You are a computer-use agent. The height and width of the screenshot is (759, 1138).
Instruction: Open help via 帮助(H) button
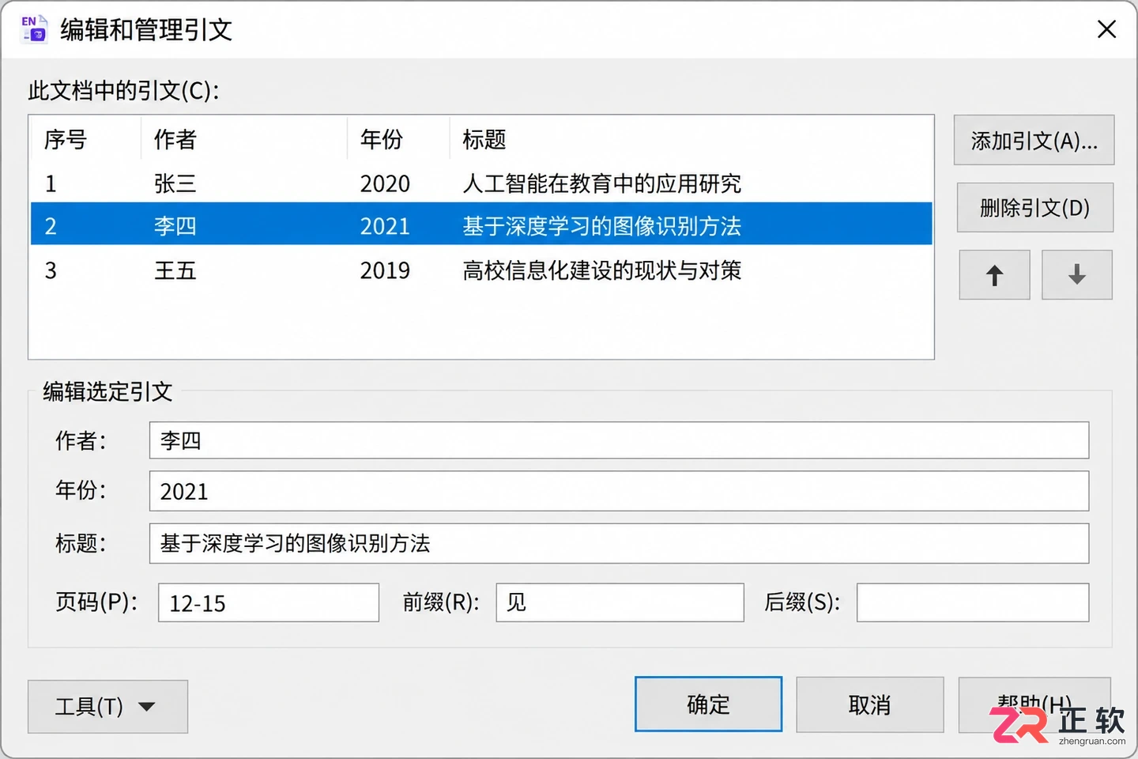point(1034,704)
